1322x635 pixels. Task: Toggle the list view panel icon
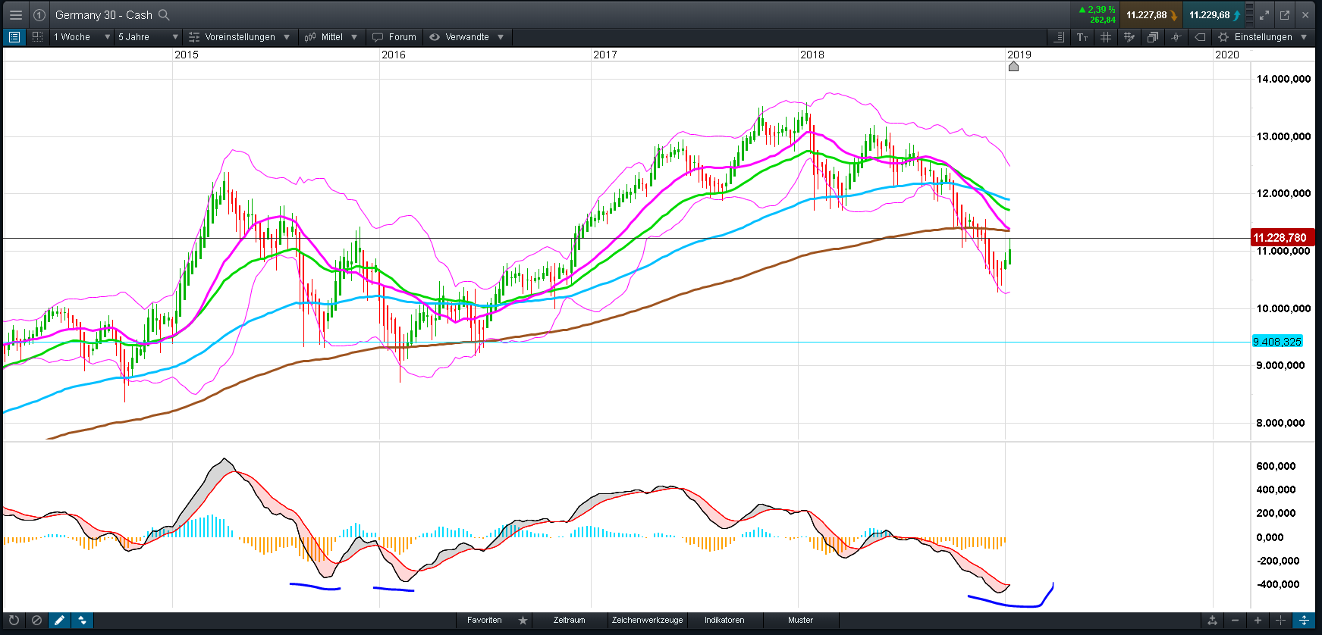pyautogui.click(x=14, y=37)
